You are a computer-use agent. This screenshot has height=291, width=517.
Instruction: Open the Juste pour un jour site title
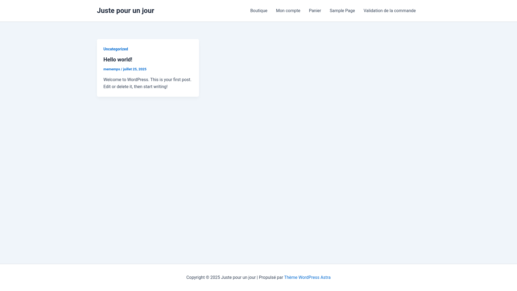pyautogui.click(x=125, y=11)
